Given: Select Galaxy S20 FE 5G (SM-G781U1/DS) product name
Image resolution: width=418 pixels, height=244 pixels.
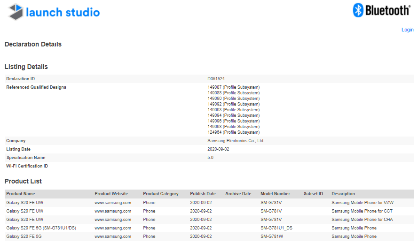Looking at the screenshot, I should click(x=41, y=228).
